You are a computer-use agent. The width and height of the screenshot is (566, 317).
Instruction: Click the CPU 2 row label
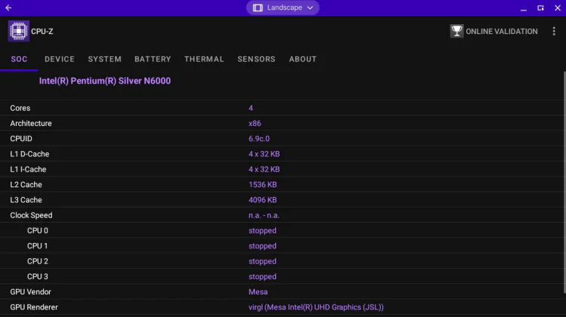click(38, 261)
